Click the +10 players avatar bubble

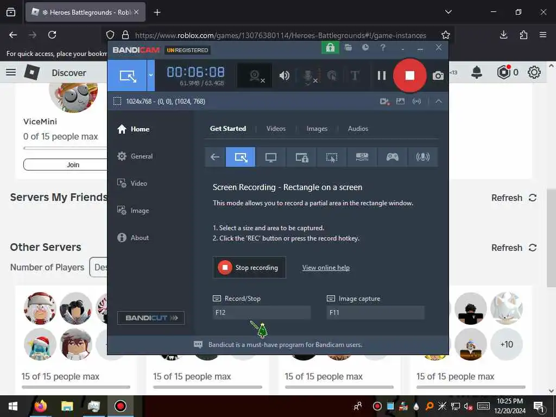click(x=507, y=345)
